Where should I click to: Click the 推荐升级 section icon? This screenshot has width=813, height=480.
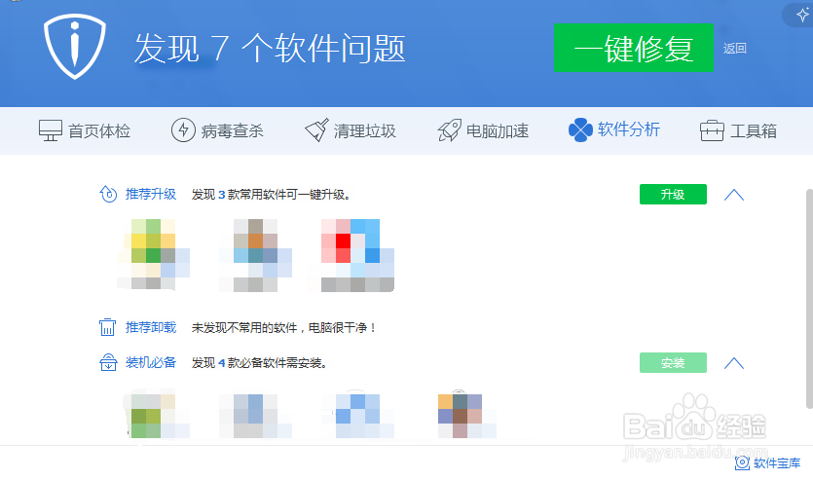tap(108, 195)
